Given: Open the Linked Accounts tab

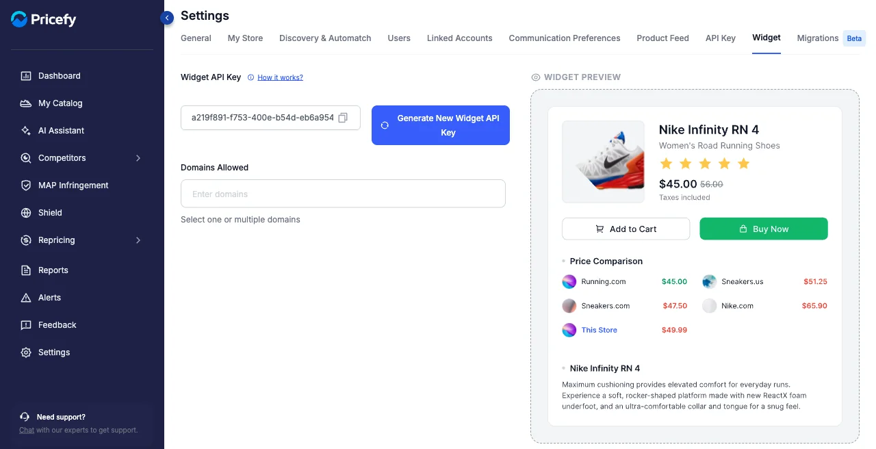Looking at the screenshot, I should click(460, 38).
